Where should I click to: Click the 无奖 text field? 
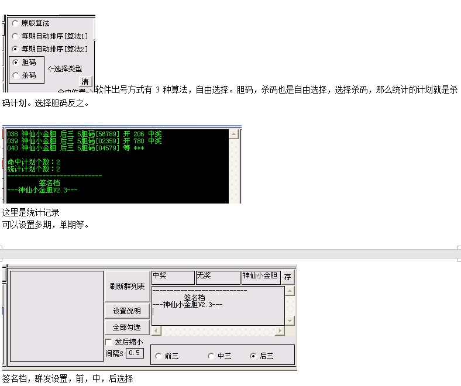click(x=218, y=277)
